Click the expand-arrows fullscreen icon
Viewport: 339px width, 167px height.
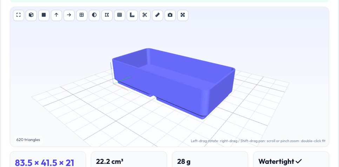pos(183,15)
